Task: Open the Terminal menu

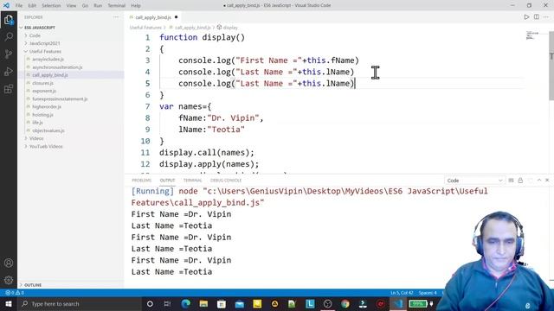Action: point(116,6)
